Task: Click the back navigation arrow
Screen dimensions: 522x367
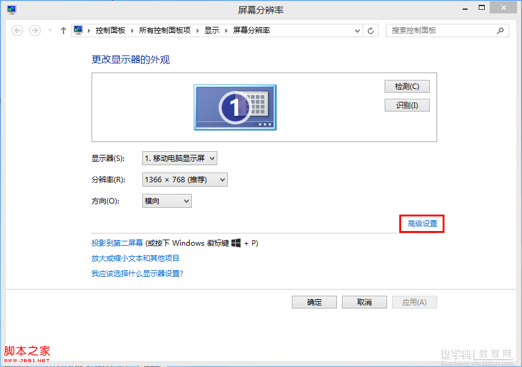Action: [17, 30]
